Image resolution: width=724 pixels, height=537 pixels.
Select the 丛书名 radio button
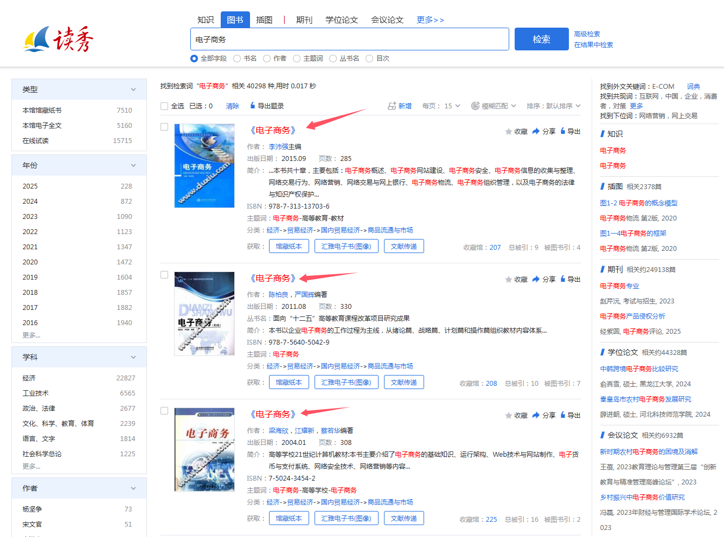333,59
